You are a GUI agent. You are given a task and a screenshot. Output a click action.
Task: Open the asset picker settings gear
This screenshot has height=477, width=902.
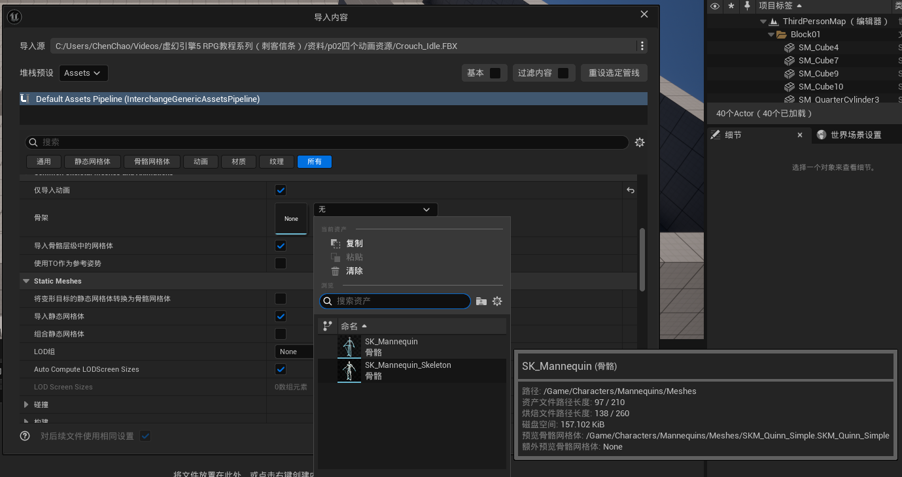pos(497,301)
